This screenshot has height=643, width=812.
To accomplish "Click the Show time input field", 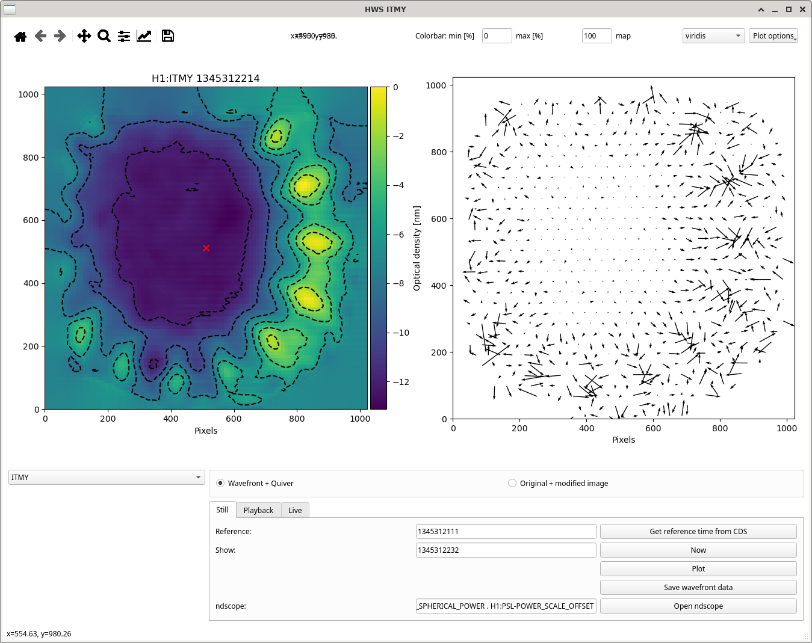I will click(x=506, y=550).
